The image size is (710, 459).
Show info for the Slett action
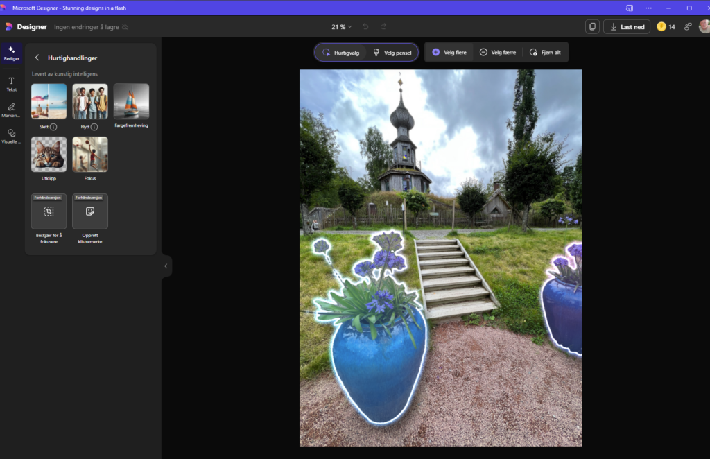pos(54,127)
